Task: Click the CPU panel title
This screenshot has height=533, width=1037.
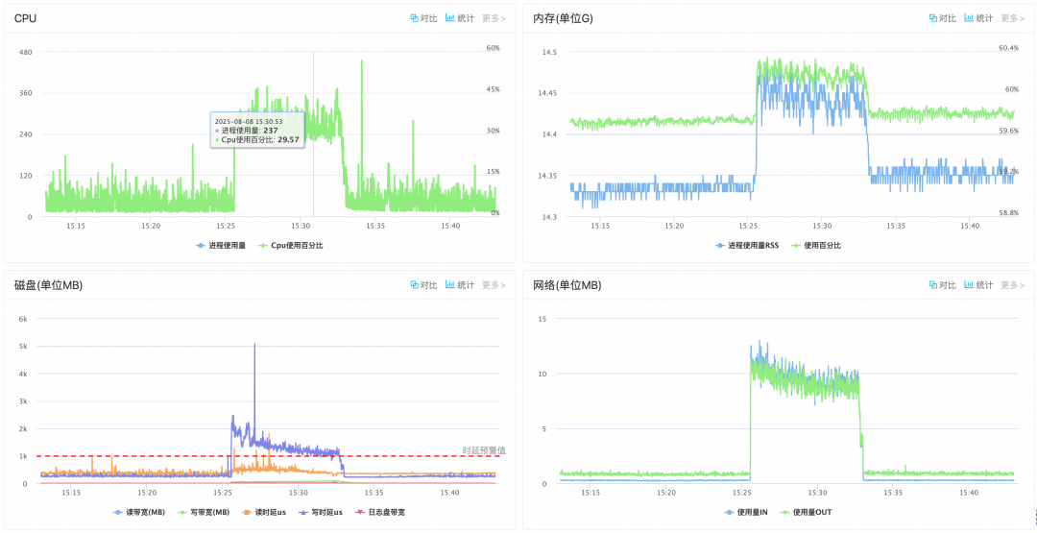Action: coord(25,18)
